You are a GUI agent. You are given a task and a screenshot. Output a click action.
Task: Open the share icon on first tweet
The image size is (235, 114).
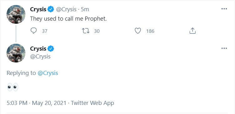(192, 31)
